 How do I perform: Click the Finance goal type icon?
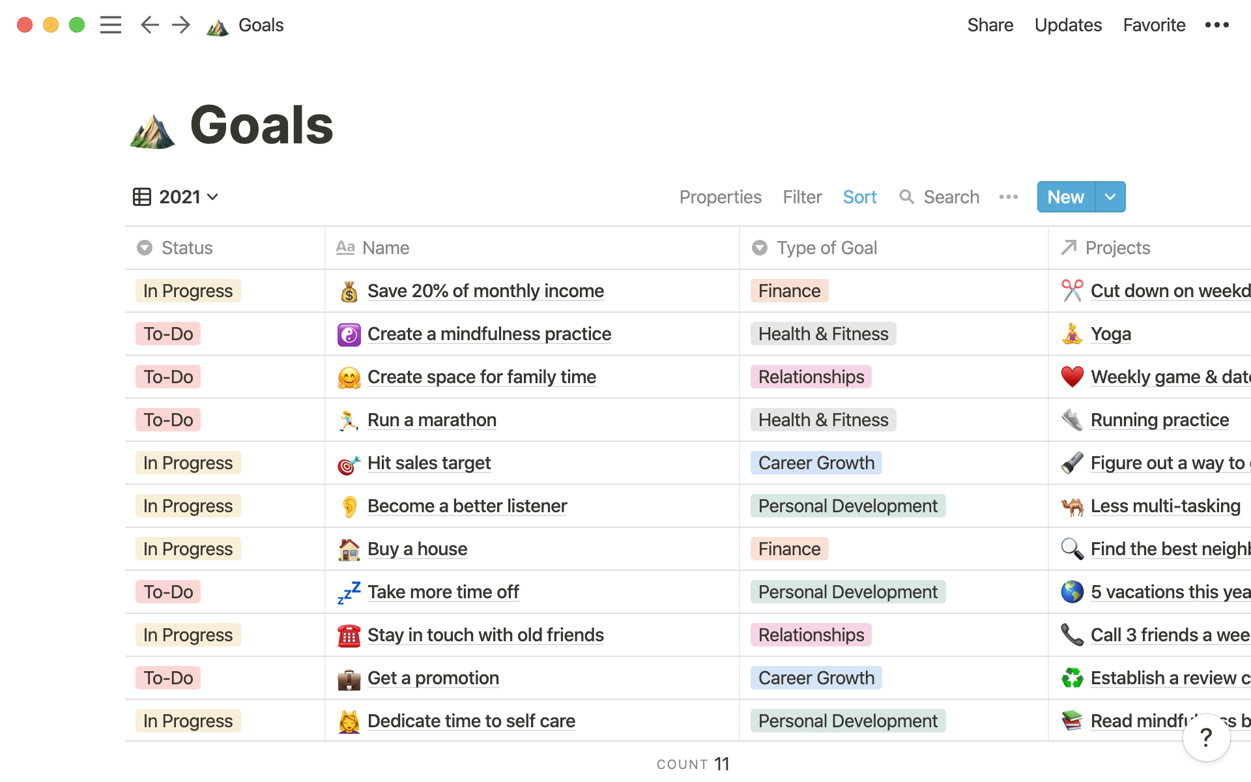[x=788, y=290]
